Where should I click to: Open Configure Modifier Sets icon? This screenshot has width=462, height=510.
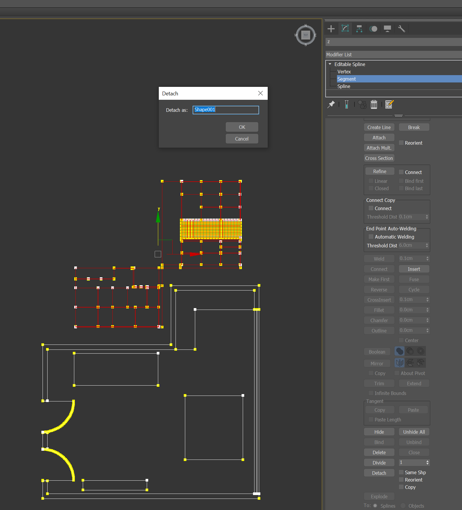tap(389, 104)
